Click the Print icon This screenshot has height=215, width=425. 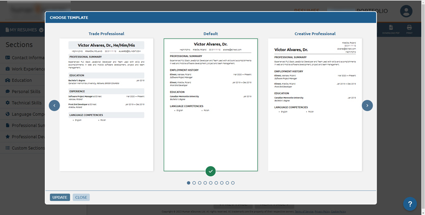pyautogui.click(x=409, y=29)
